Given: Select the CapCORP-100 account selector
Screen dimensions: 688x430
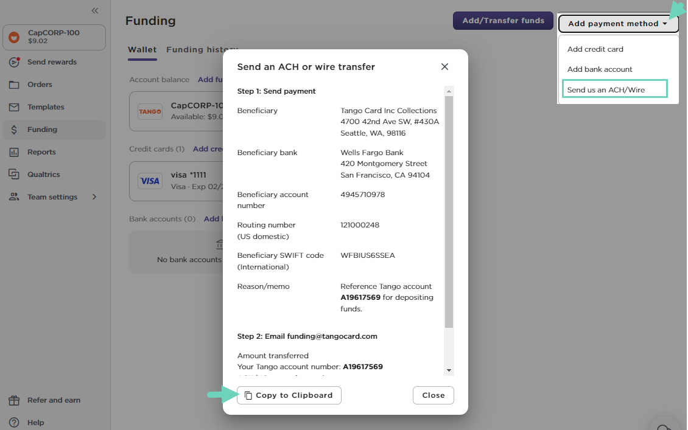Looking at the screenshot, I should tap(54, 37).
